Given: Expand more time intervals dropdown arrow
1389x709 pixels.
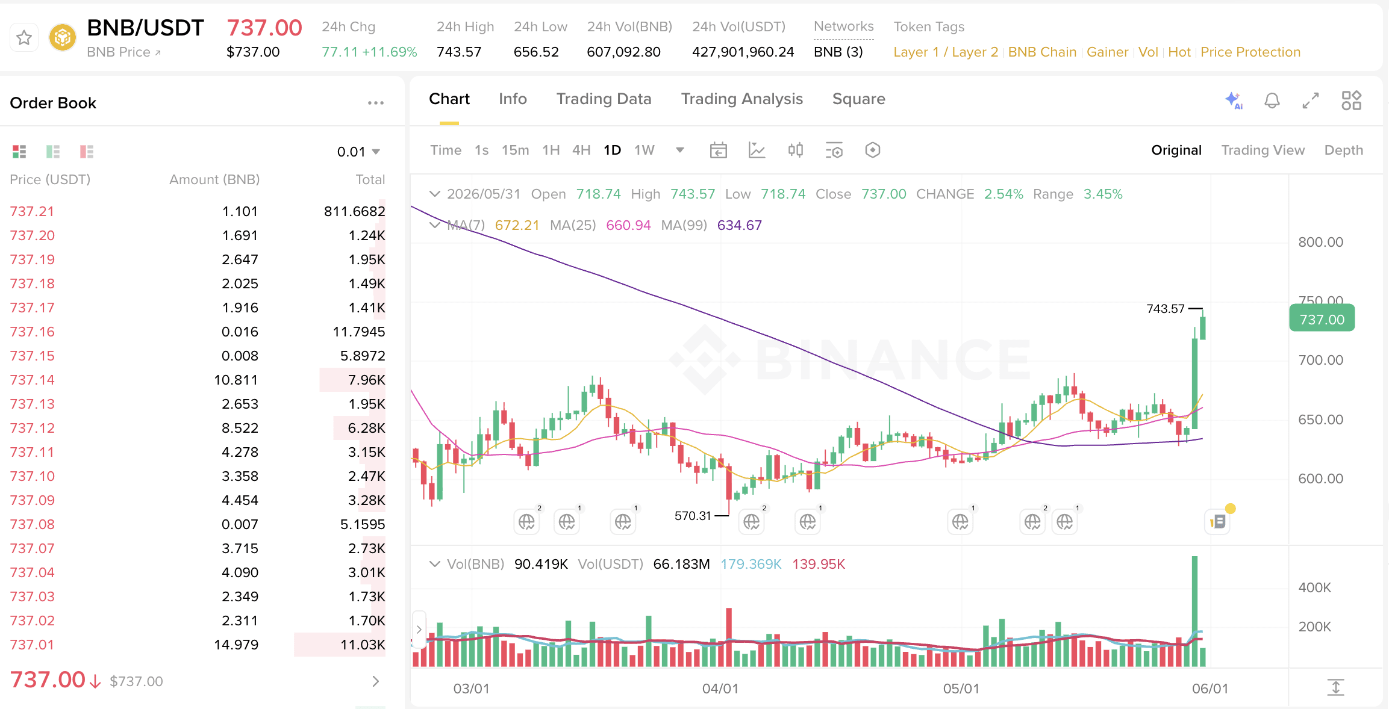Looking at the screenshot, I should [680, 150].
